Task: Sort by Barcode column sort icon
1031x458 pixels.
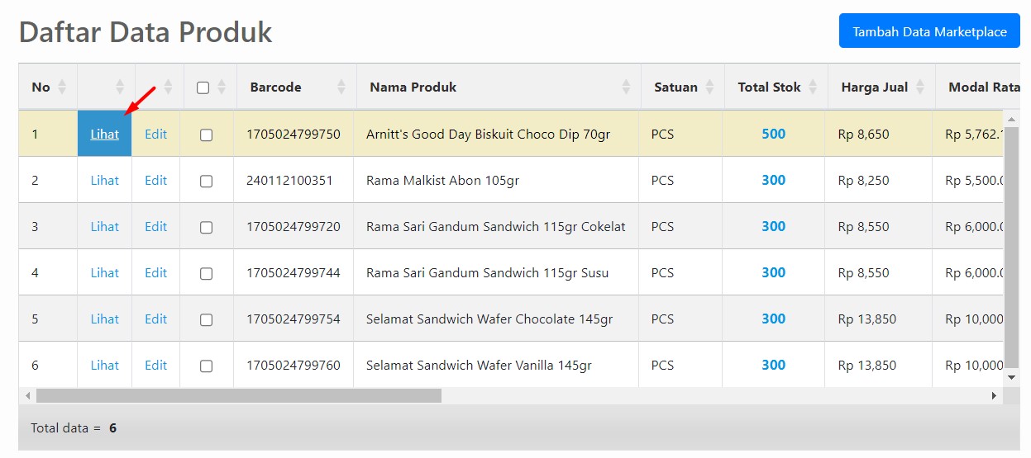Action: pyautogui.click(x=342, y=87)
